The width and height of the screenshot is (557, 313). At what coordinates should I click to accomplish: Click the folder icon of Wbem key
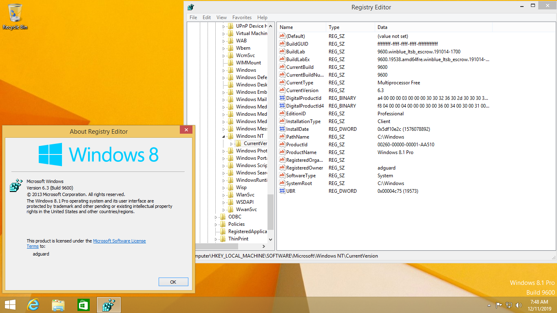(231, 48)
